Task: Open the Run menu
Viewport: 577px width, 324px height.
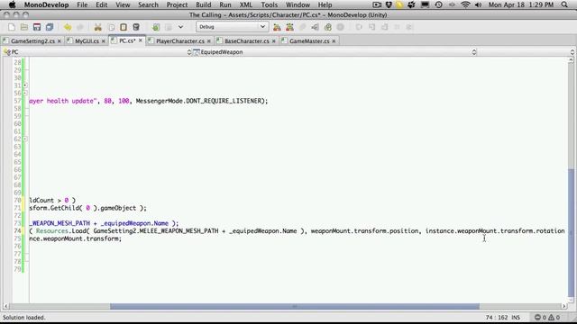Action: 225,4
